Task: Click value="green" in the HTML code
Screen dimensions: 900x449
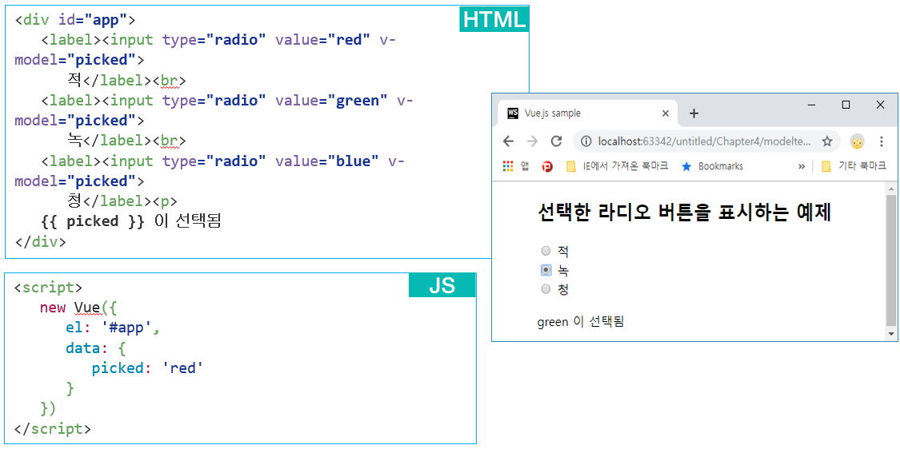Action: [x=331, y=101]
